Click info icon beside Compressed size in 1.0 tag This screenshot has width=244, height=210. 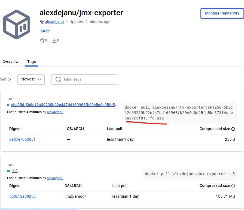(233, 186)
